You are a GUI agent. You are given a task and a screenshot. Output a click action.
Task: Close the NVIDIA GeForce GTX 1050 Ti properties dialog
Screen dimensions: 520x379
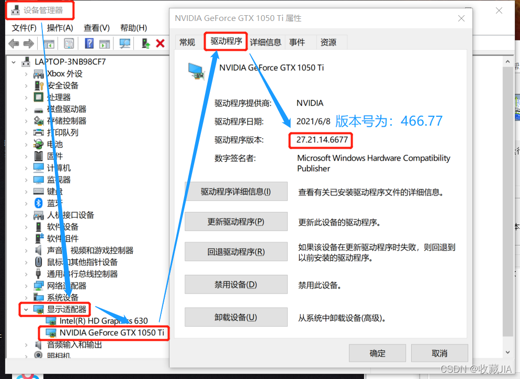click(461, 18)
